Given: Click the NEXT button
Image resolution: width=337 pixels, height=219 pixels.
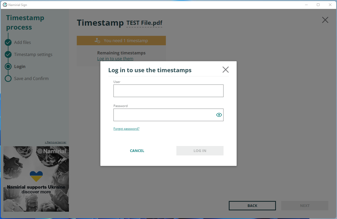Looking at the screenshot, I should click(x=305, y=206).
